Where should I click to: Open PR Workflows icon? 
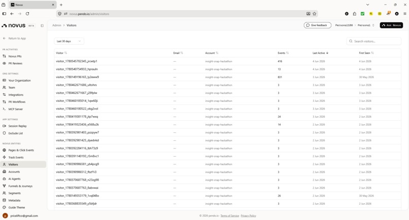(x=4, y=102)
